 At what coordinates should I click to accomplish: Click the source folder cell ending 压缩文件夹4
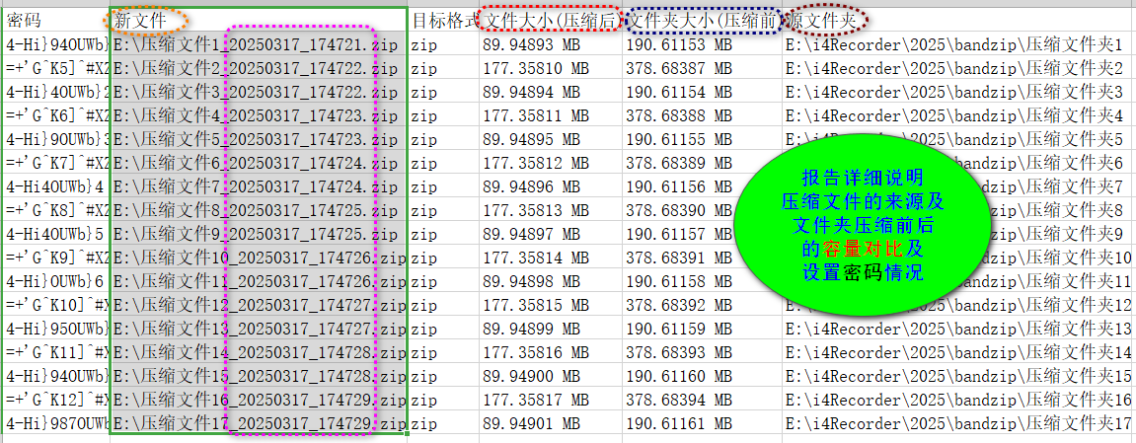tap(959, 115)
